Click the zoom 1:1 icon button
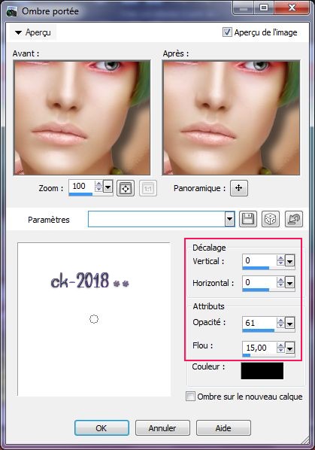The image size is (315, 450). (148, 189)
